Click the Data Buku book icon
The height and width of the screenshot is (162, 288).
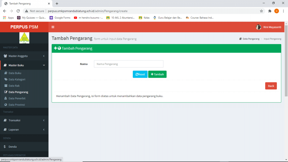click(6, 73)
